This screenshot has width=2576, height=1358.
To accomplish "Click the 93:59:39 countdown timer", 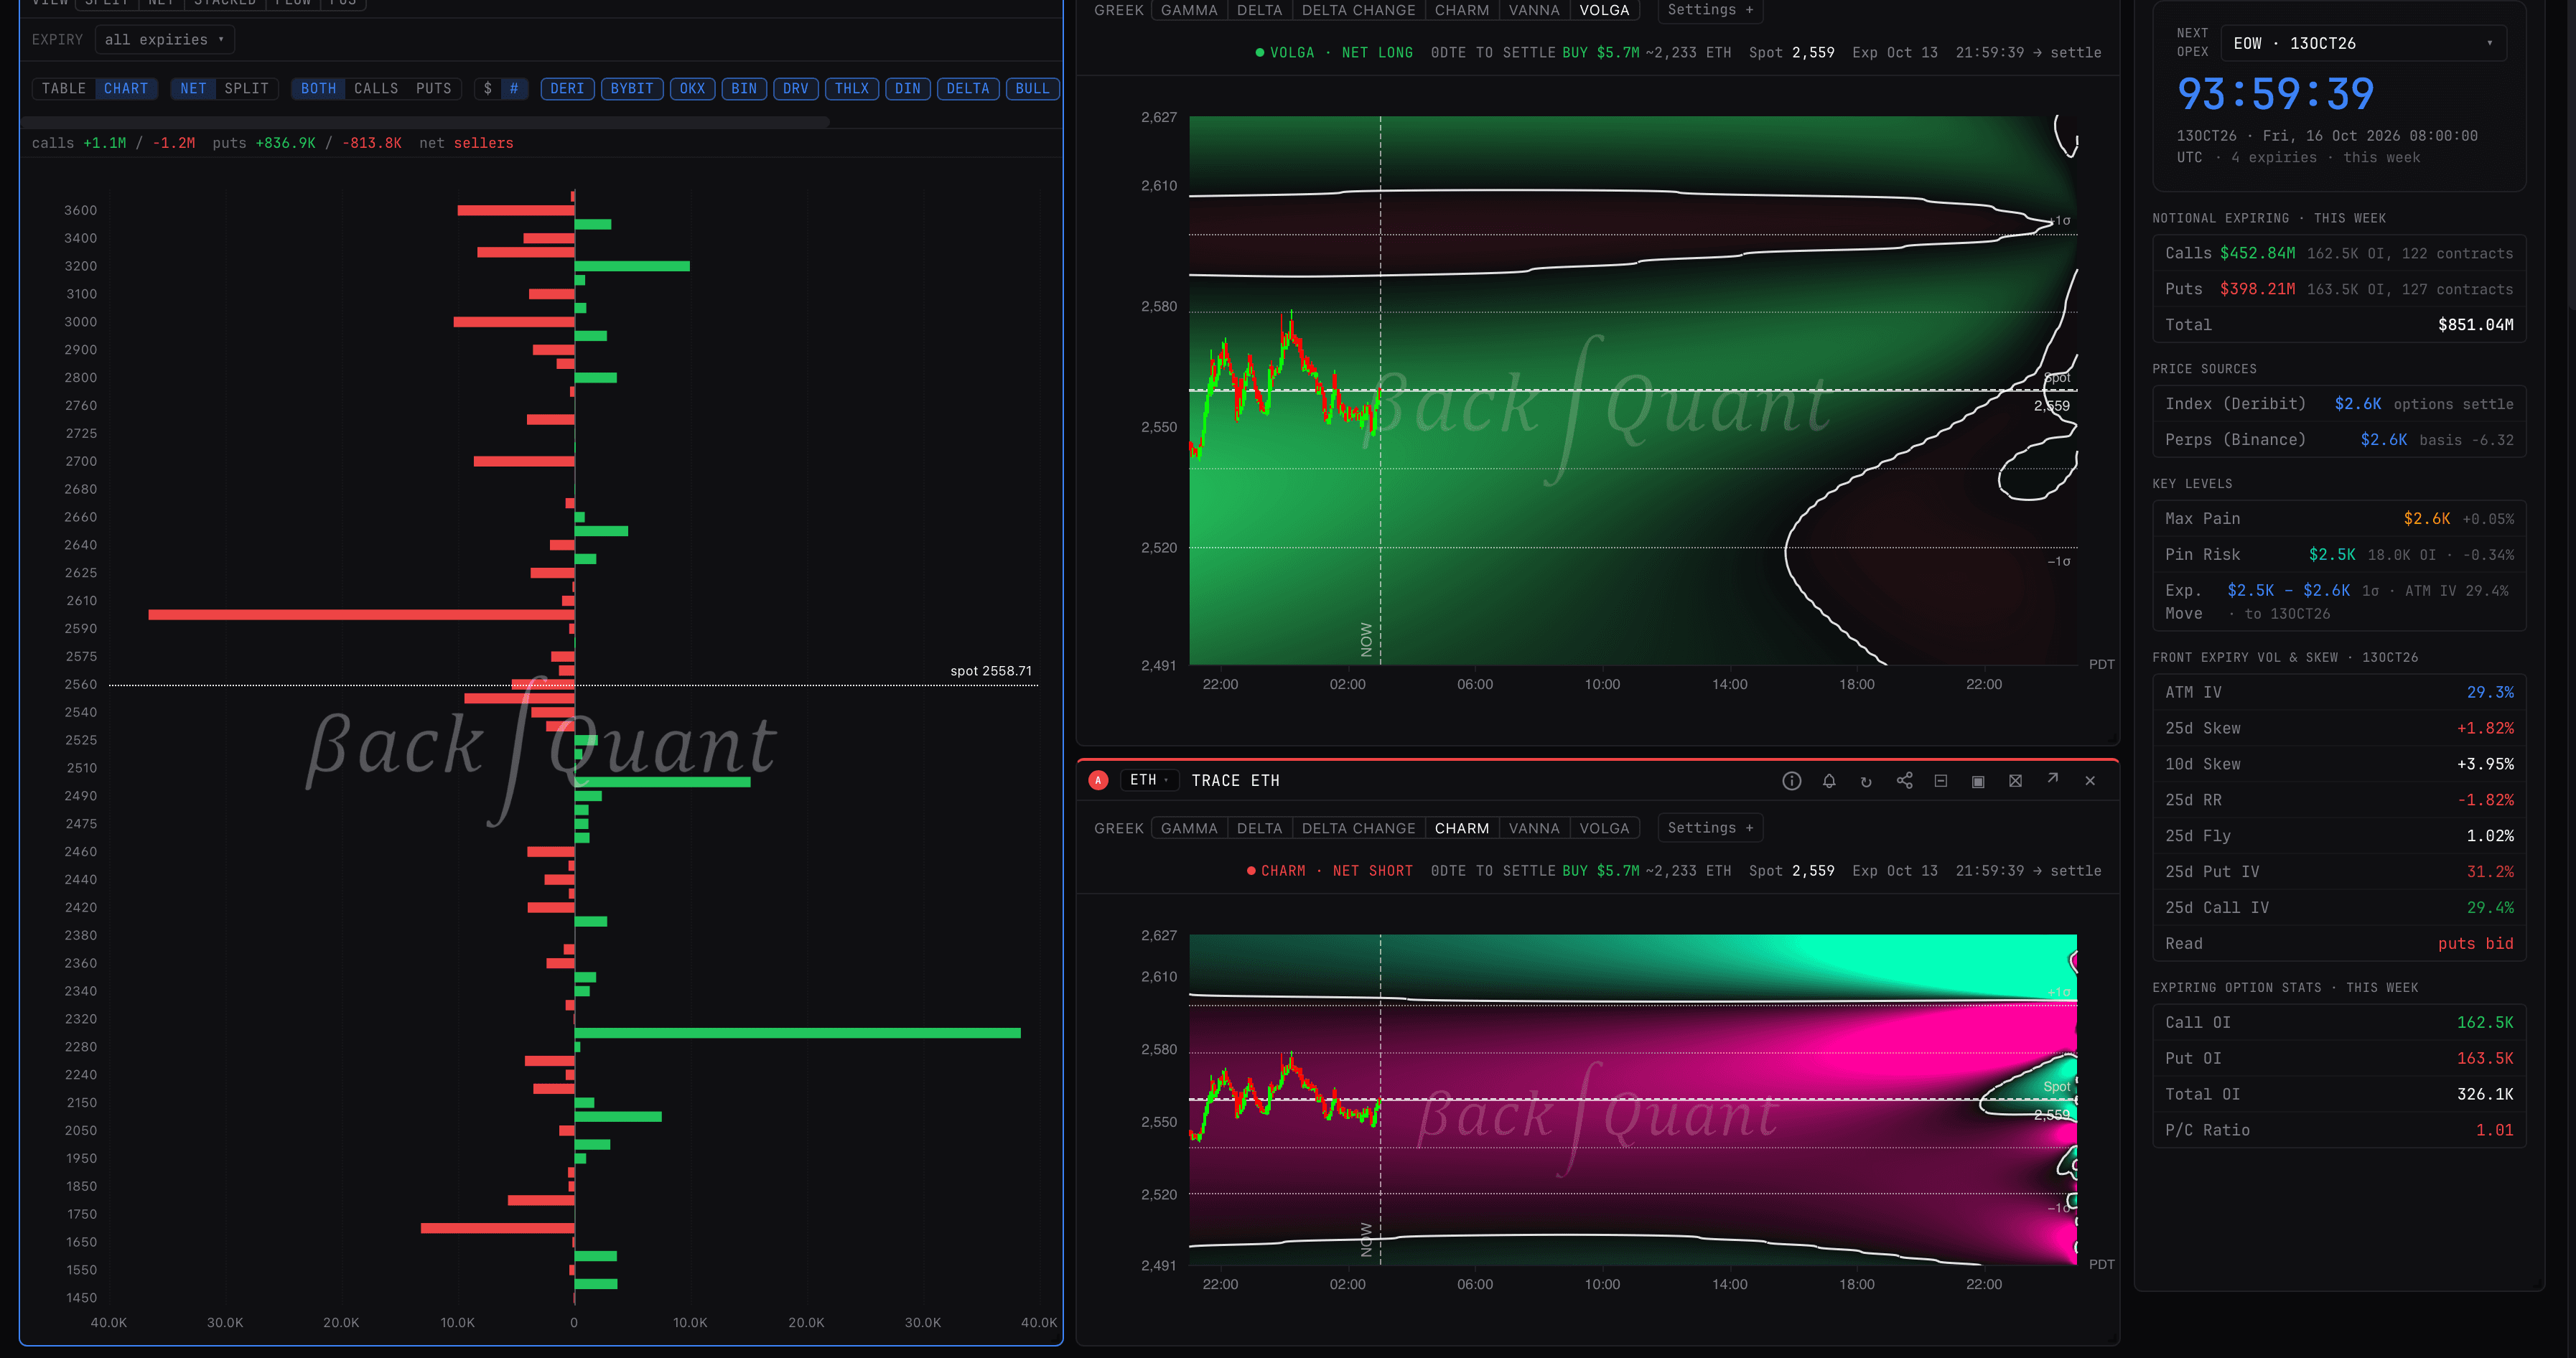I will click(x=2275, y=95).
